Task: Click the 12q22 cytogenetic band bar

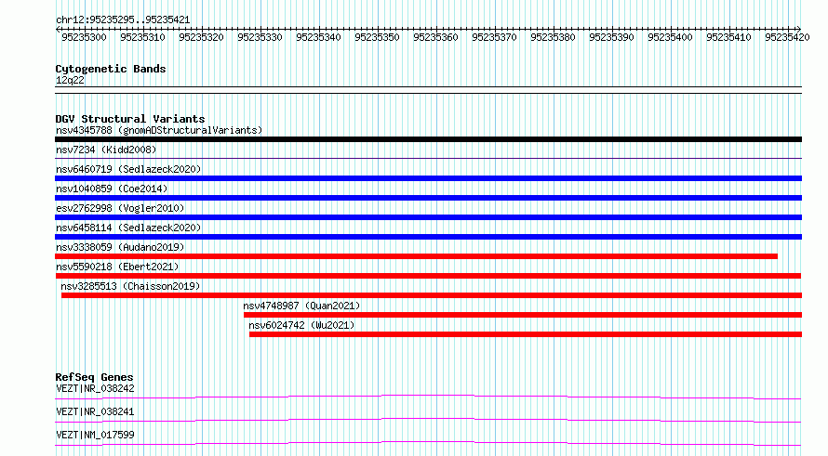Action: click(x=428, y=90)
